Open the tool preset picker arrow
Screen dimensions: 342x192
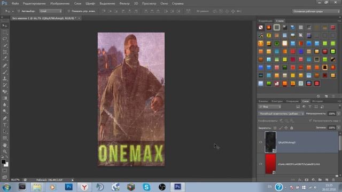(x=13, y=11)
